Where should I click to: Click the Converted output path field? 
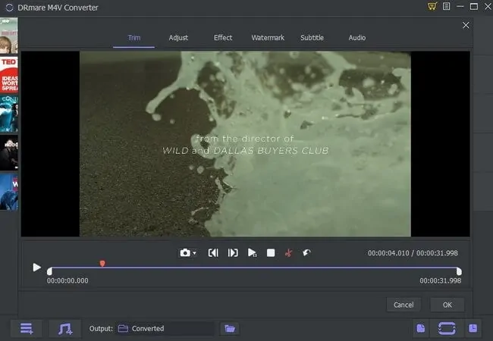click(166, 328)
